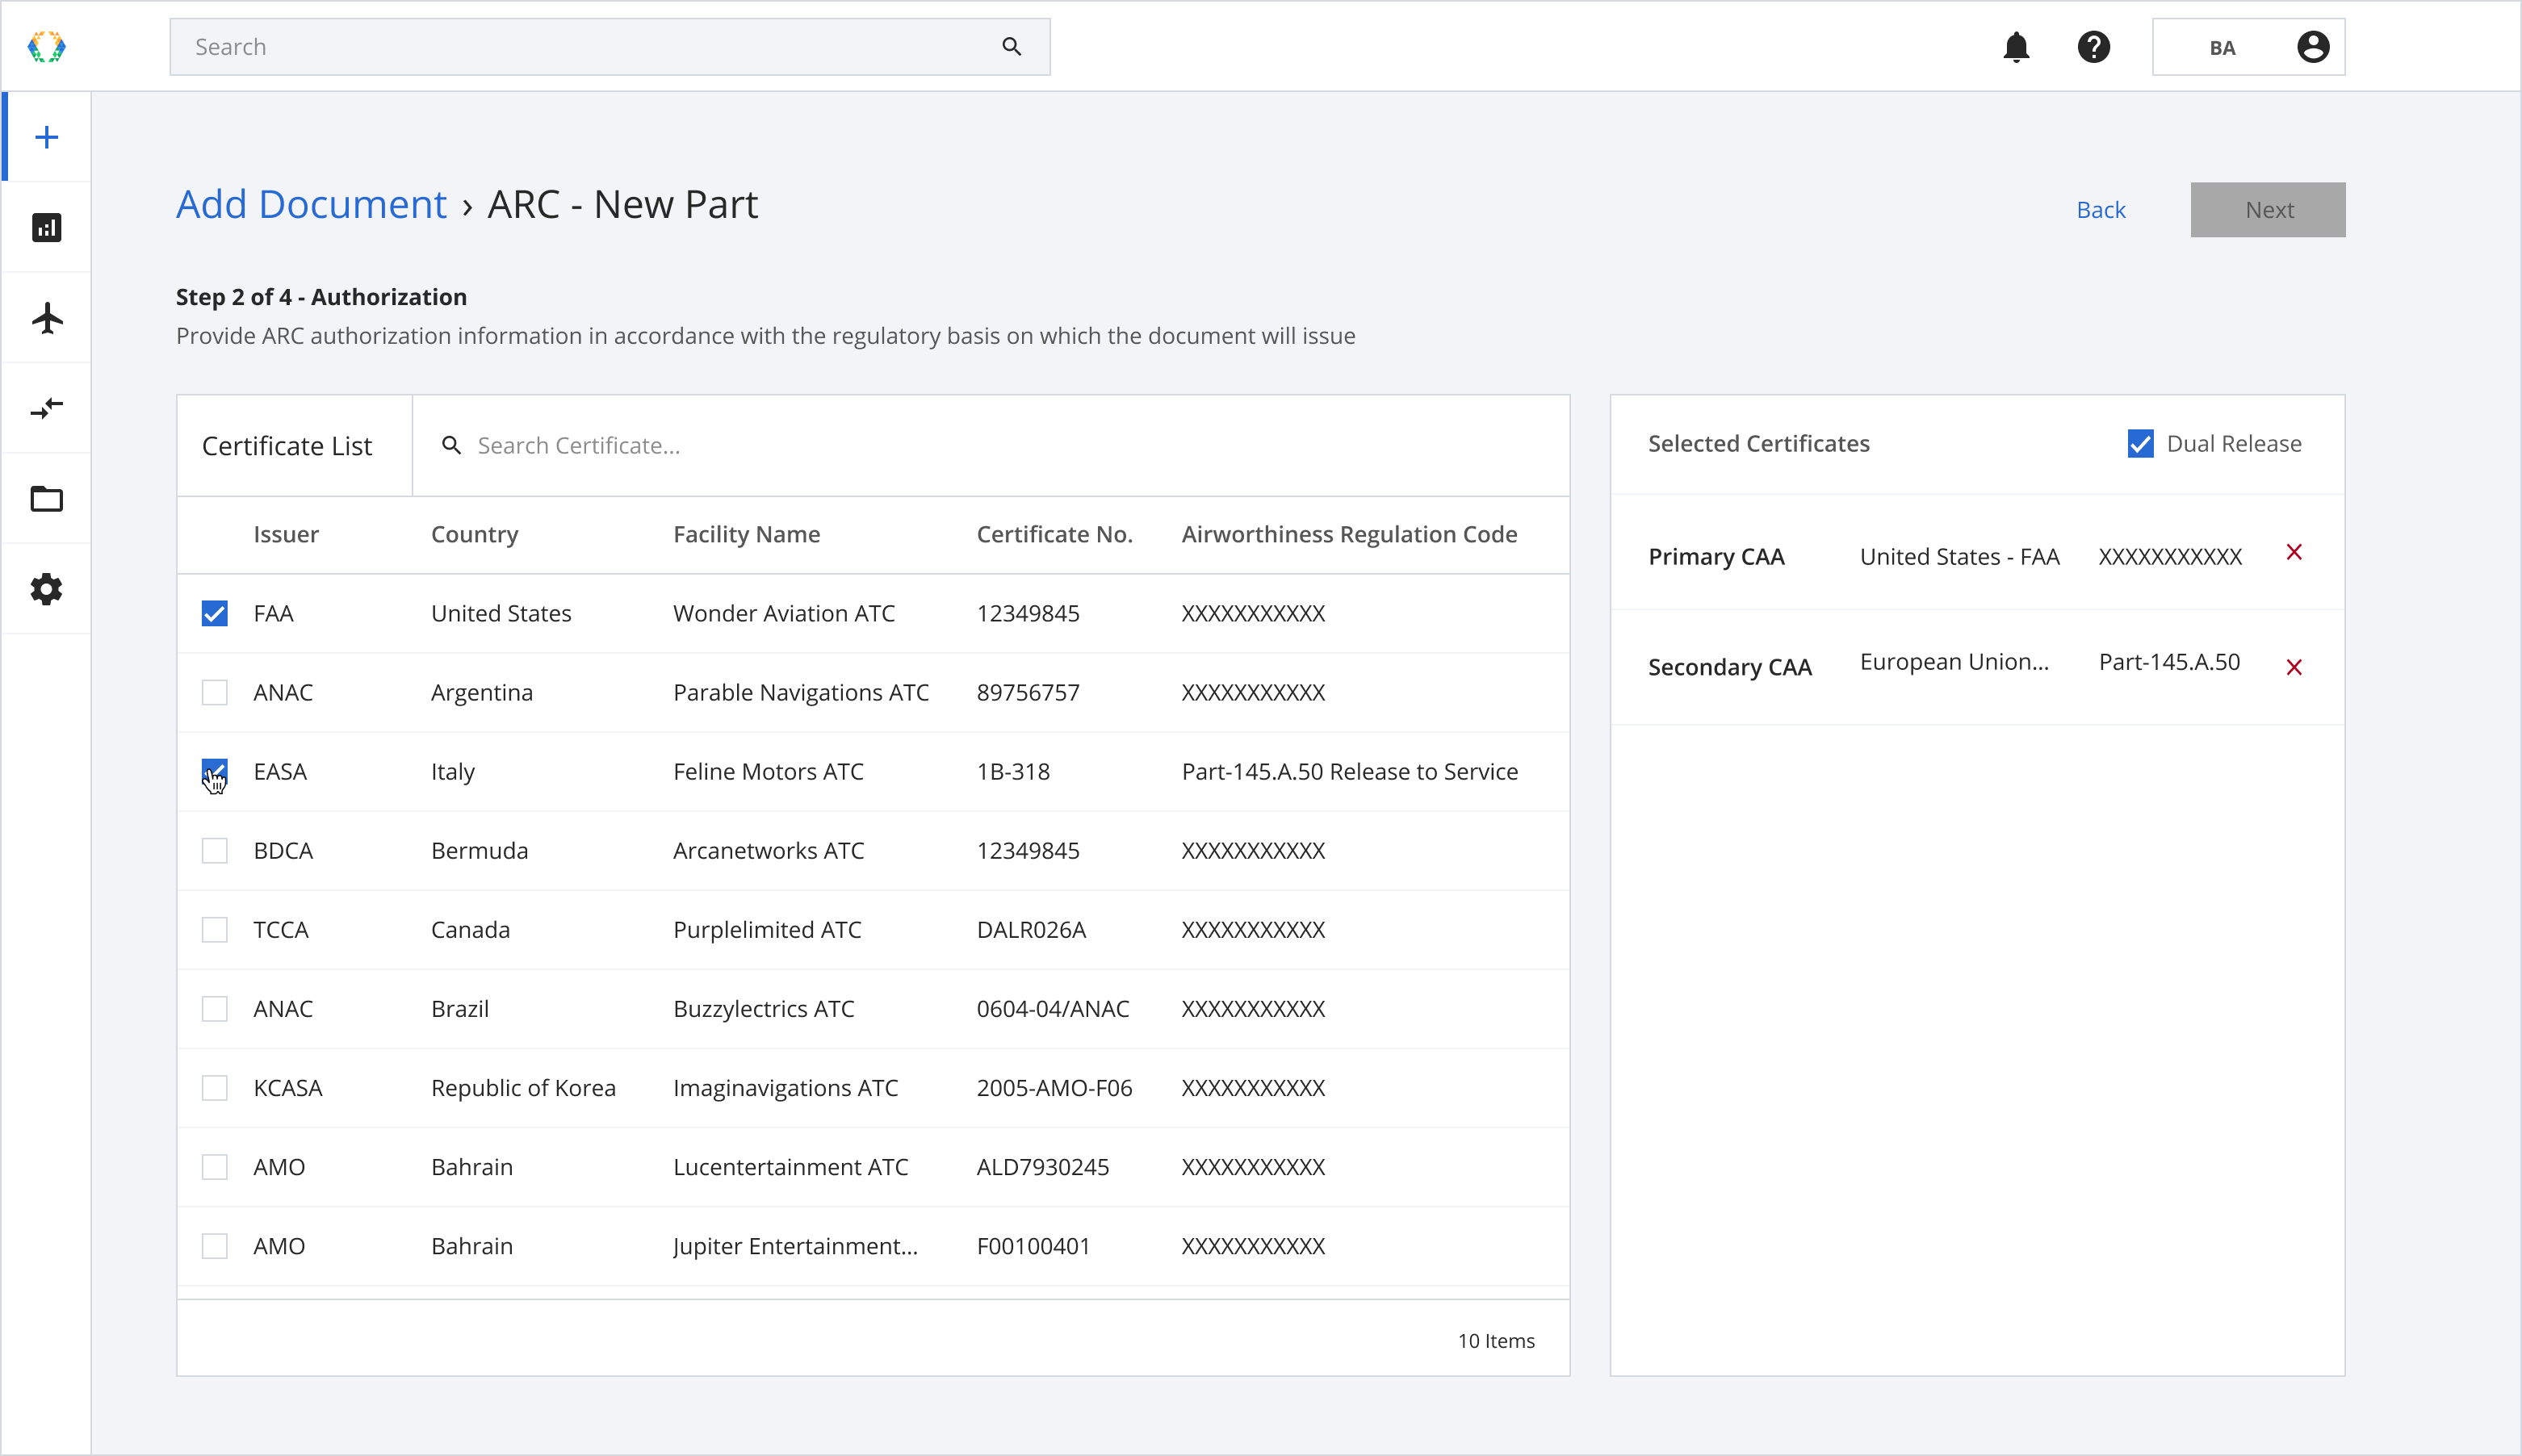
Task: Click the help question mark icon
Action: point(2094,47)
